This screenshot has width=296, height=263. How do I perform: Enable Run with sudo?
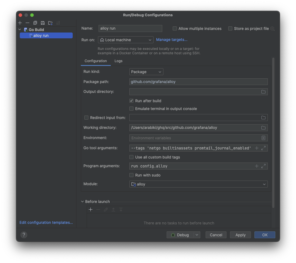[131, 175]
